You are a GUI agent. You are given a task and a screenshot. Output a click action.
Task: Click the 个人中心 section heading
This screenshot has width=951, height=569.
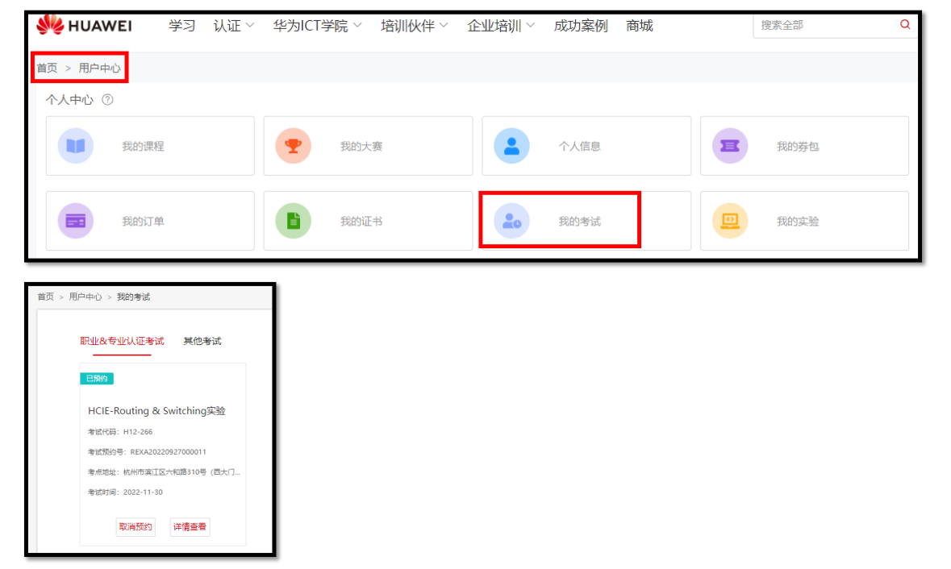point(69,99)
